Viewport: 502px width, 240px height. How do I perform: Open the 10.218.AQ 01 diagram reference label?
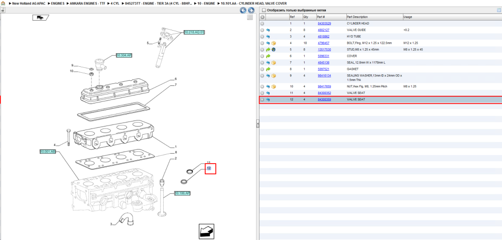[x=194, y=32]
